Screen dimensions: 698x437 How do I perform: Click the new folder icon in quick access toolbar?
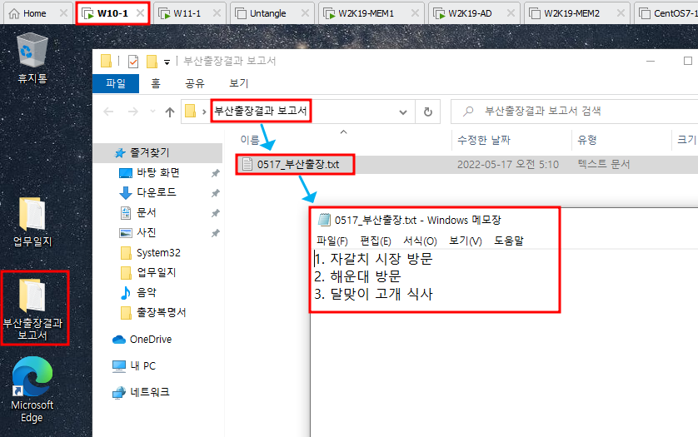pos(152,61)
